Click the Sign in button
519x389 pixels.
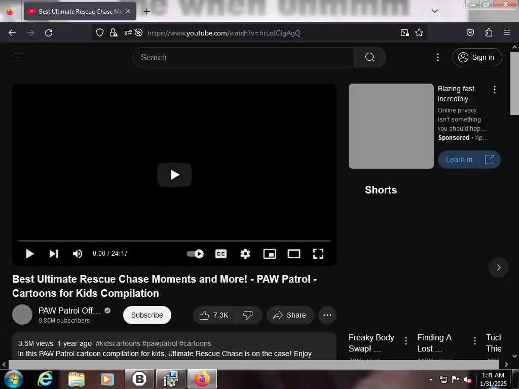pos(476,57)
